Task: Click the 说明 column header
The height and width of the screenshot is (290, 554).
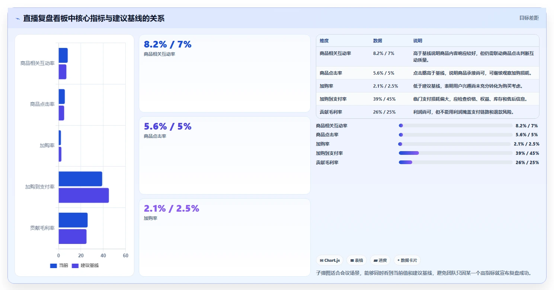Action: click(418, 41)
